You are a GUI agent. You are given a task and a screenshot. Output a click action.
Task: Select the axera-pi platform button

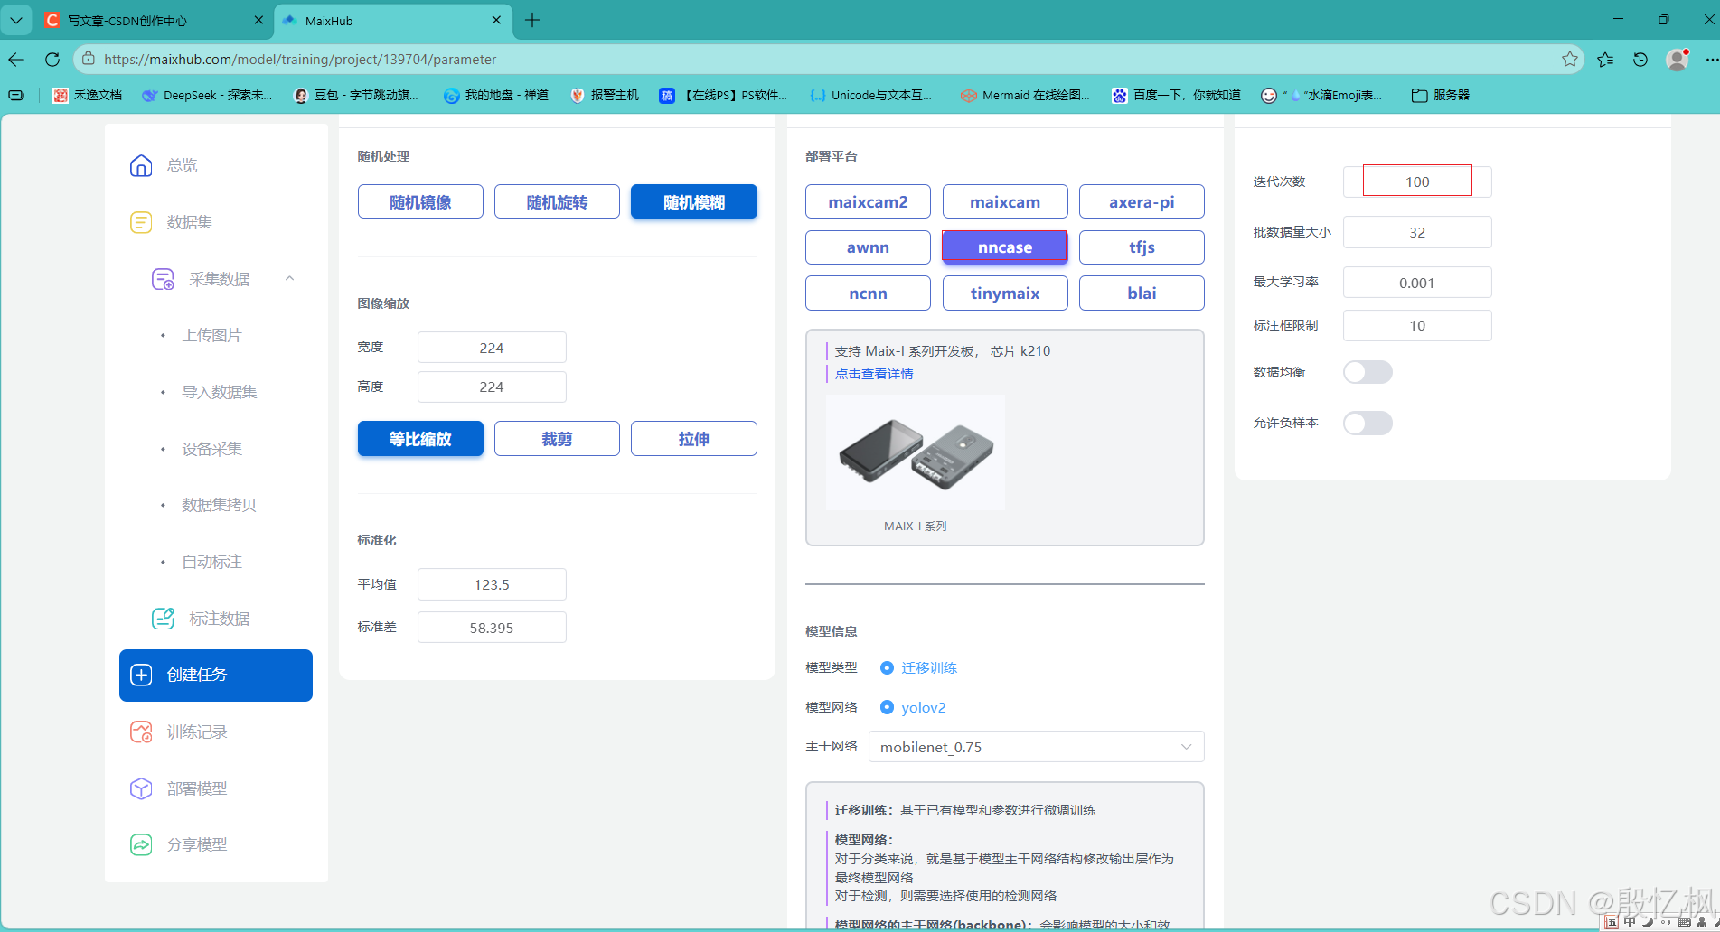pos(1142,201)
